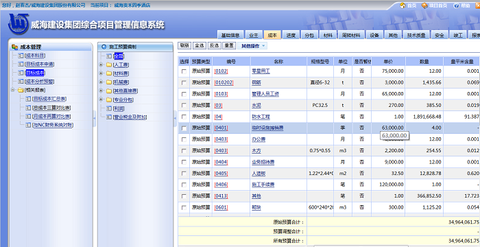Click the 重置 button
This screenshot has width=480, height=247.
229,45
